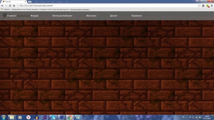The width and height of the screenshot is (214, 120).
Task: Open Photoshop from the taskbar
Action: [x=62, y=117]
